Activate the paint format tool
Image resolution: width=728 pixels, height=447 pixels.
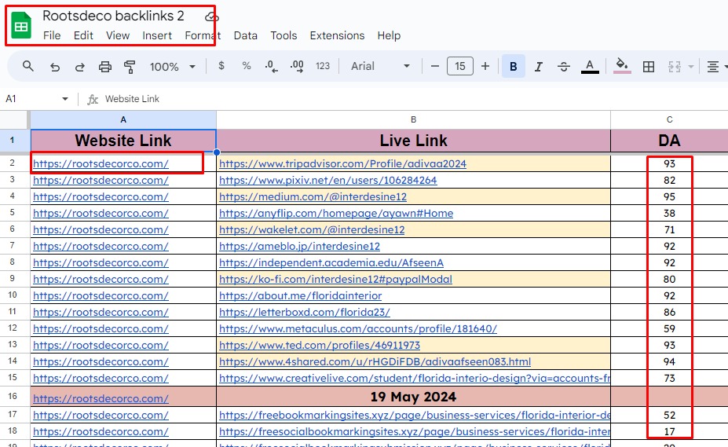click(130, 67)
